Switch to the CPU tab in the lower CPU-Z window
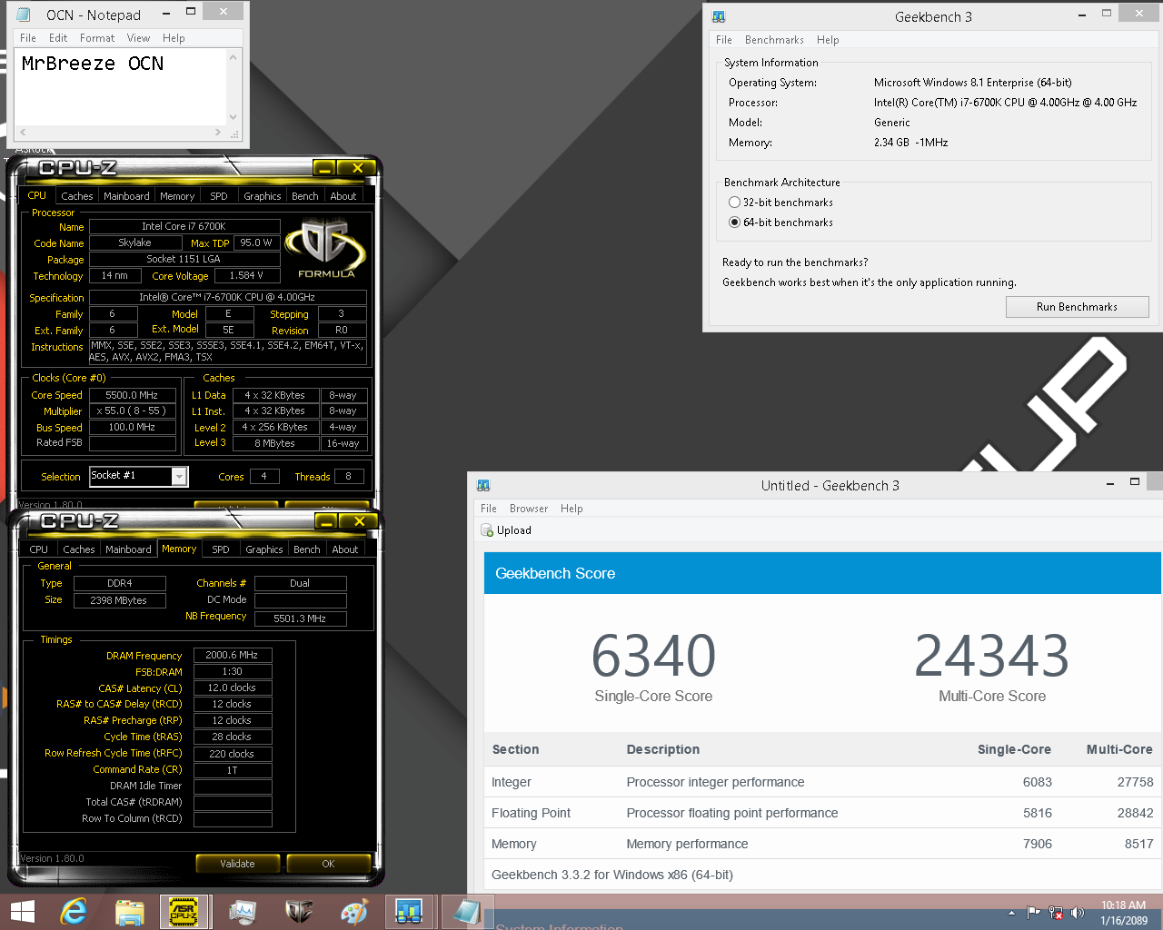Viewport: 1163px width, 930px height. [x=38, y=549]
